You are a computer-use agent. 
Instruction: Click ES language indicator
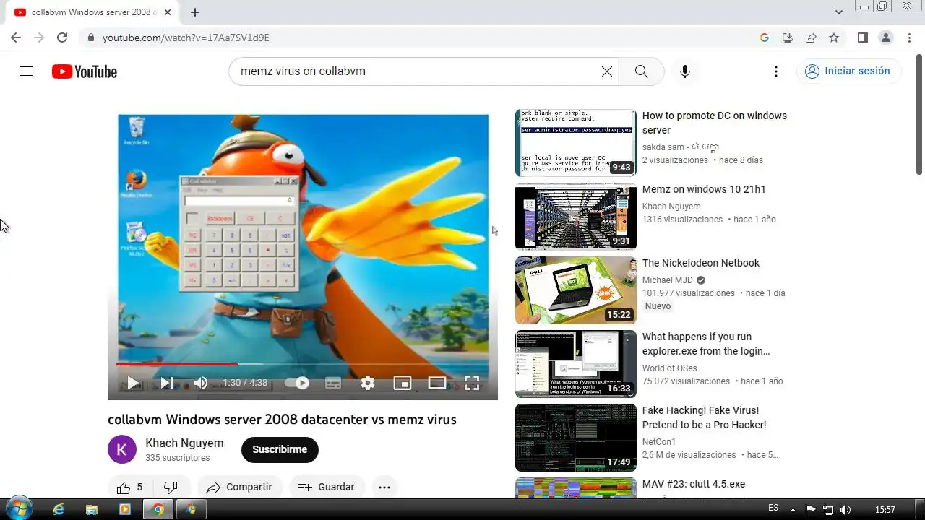773,508
